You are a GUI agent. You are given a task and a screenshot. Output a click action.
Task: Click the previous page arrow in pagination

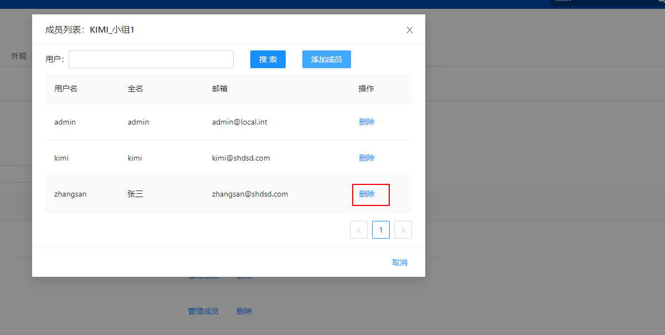(359, 230)
